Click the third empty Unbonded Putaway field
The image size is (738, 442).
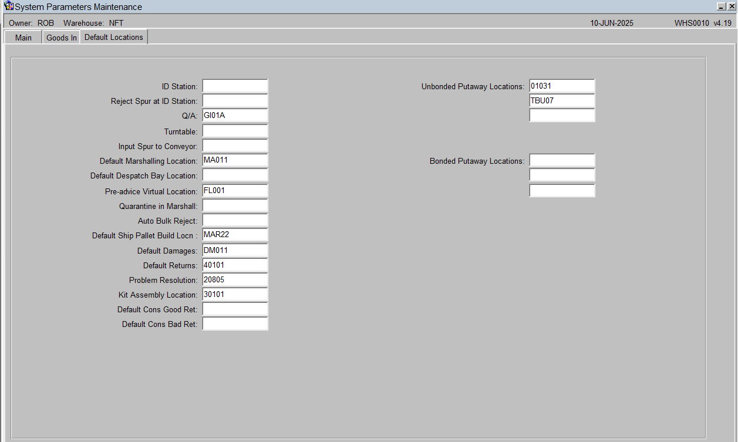pyautogui.click(x=562, y=116)
